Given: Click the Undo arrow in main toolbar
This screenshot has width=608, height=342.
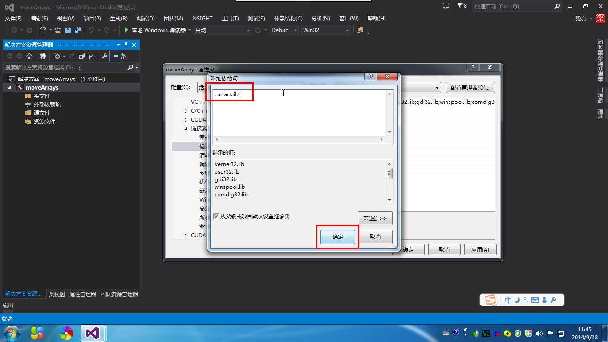Looking at the screenshot, I should [x=91, y=30].
